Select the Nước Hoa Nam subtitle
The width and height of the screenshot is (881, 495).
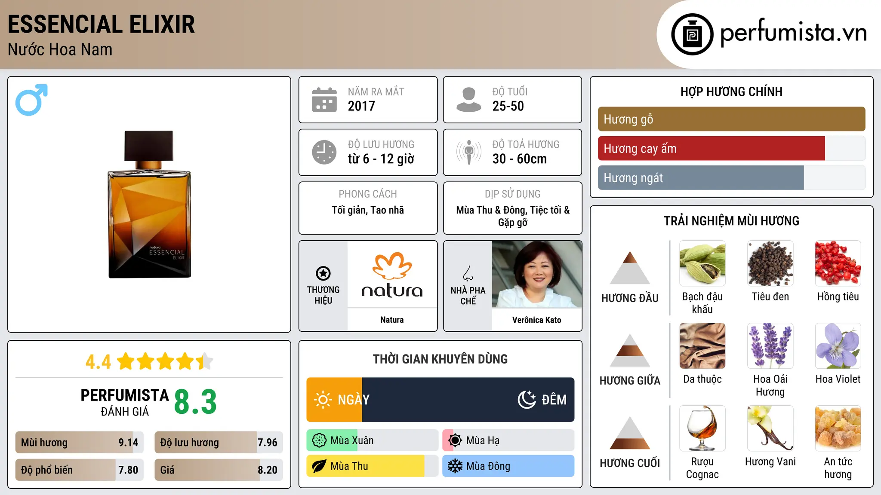[60, 49]
